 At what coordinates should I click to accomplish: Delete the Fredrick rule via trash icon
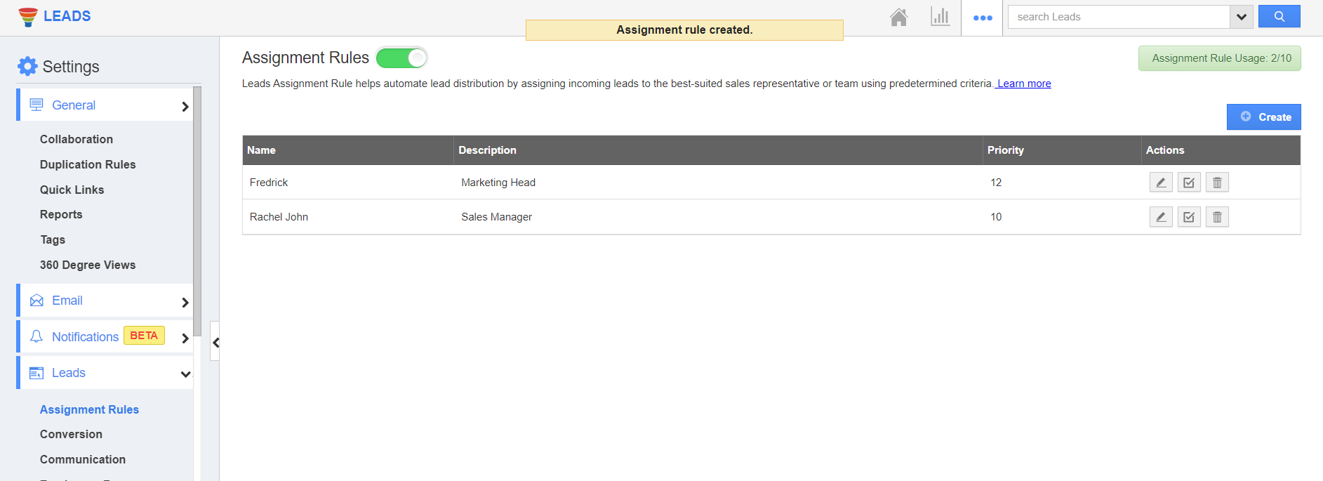pos(1217,183)
